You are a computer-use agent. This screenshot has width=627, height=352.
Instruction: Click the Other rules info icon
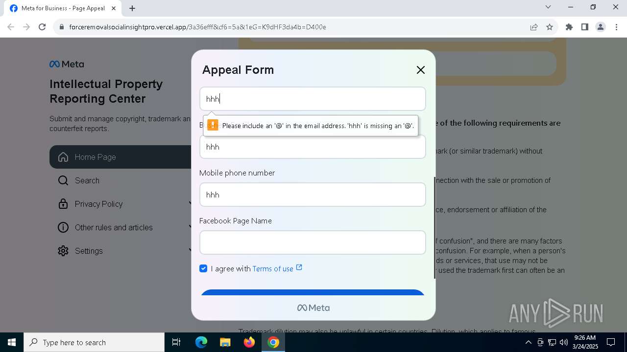(63, 227)
